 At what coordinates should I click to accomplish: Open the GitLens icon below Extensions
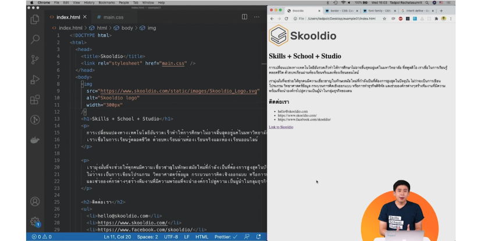coord(35,120)
